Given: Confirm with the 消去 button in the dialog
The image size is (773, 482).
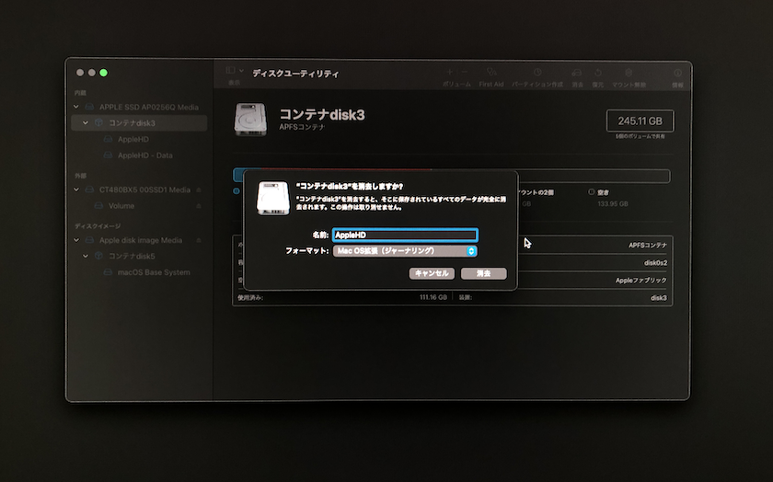Looking at the screenshot, I should [x=484, y=273].
